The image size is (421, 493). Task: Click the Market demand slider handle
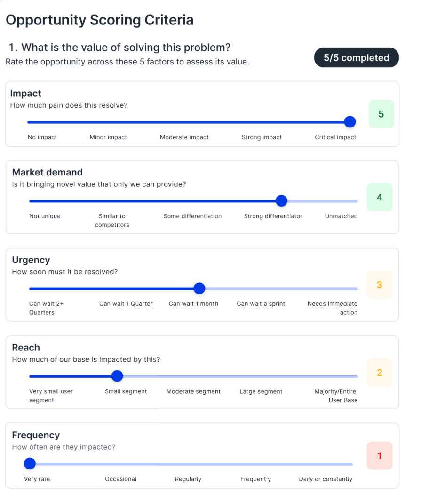(x=281, y=201)
